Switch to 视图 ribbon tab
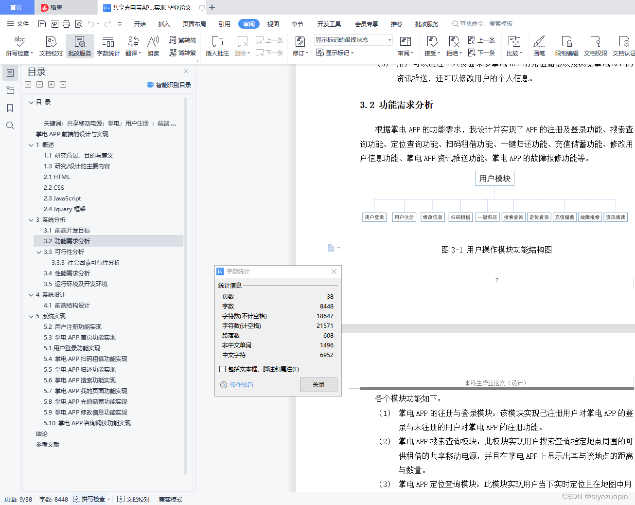Viewport: 635px width, 505px height. pos(273,24)
